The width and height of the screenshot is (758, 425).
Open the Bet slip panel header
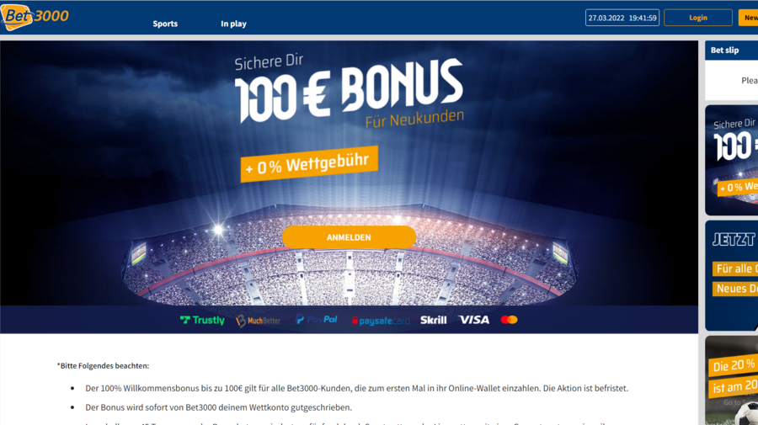point(731,50)
